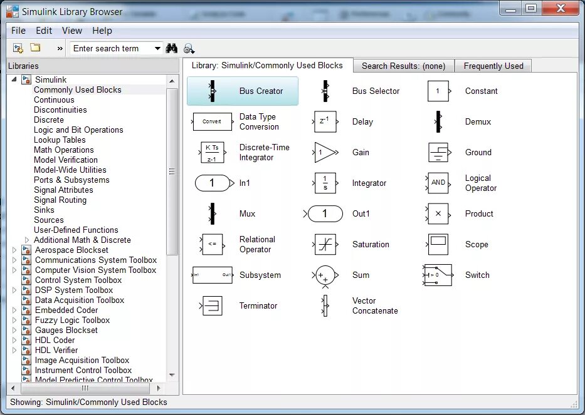585x415 pixels.
Task: Select Signal Routing library
Action: pos(60,200)
